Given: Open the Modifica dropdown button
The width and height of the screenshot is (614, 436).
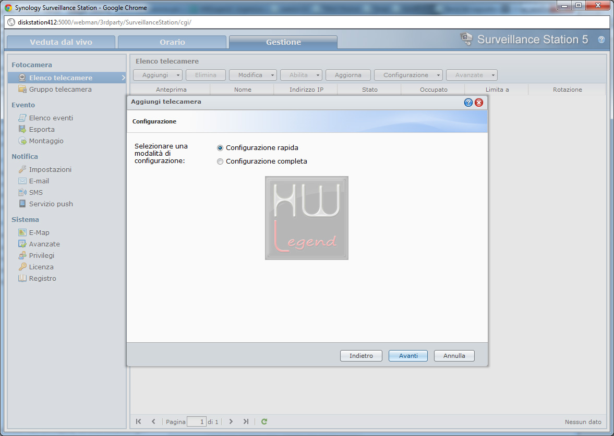Looking at the screenshot, I should 253,75.
